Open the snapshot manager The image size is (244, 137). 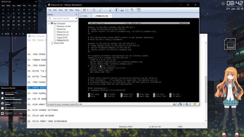[110, 10]
